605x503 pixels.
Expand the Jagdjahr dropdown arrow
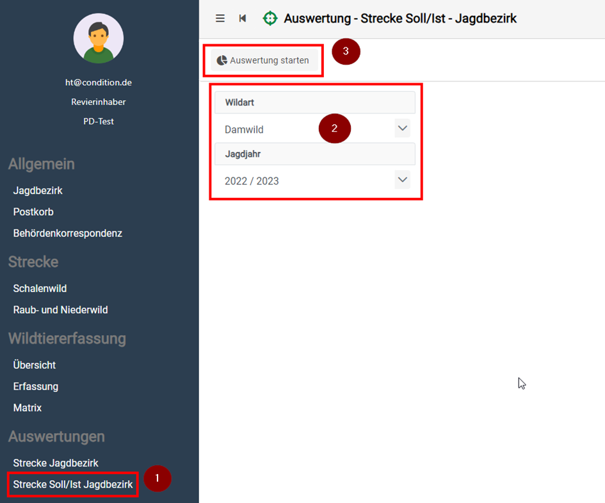(402, 180)
